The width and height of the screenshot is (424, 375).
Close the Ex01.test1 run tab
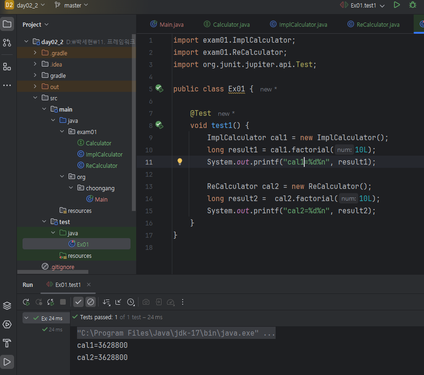(89, 285)
